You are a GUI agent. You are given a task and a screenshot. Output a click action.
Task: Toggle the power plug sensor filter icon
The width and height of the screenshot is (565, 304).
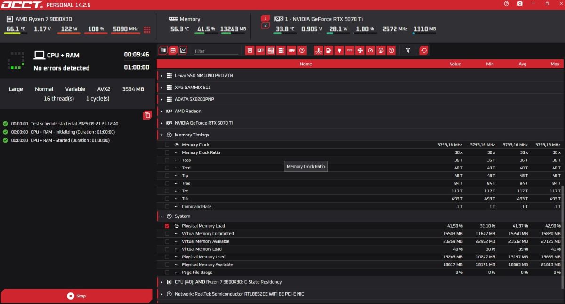tap(339, 50)
